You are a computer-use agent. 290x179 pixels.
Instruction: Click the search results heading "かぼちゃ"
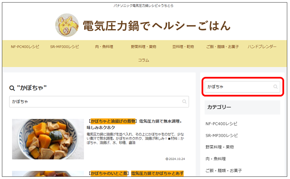(28, 88)
